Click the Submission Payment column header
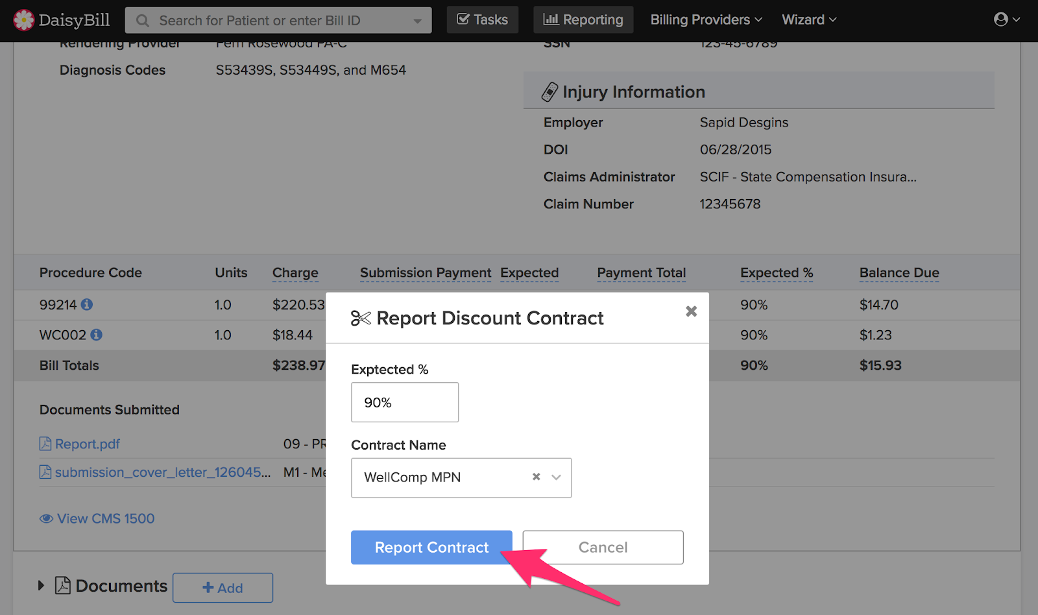 pos(426,273)
